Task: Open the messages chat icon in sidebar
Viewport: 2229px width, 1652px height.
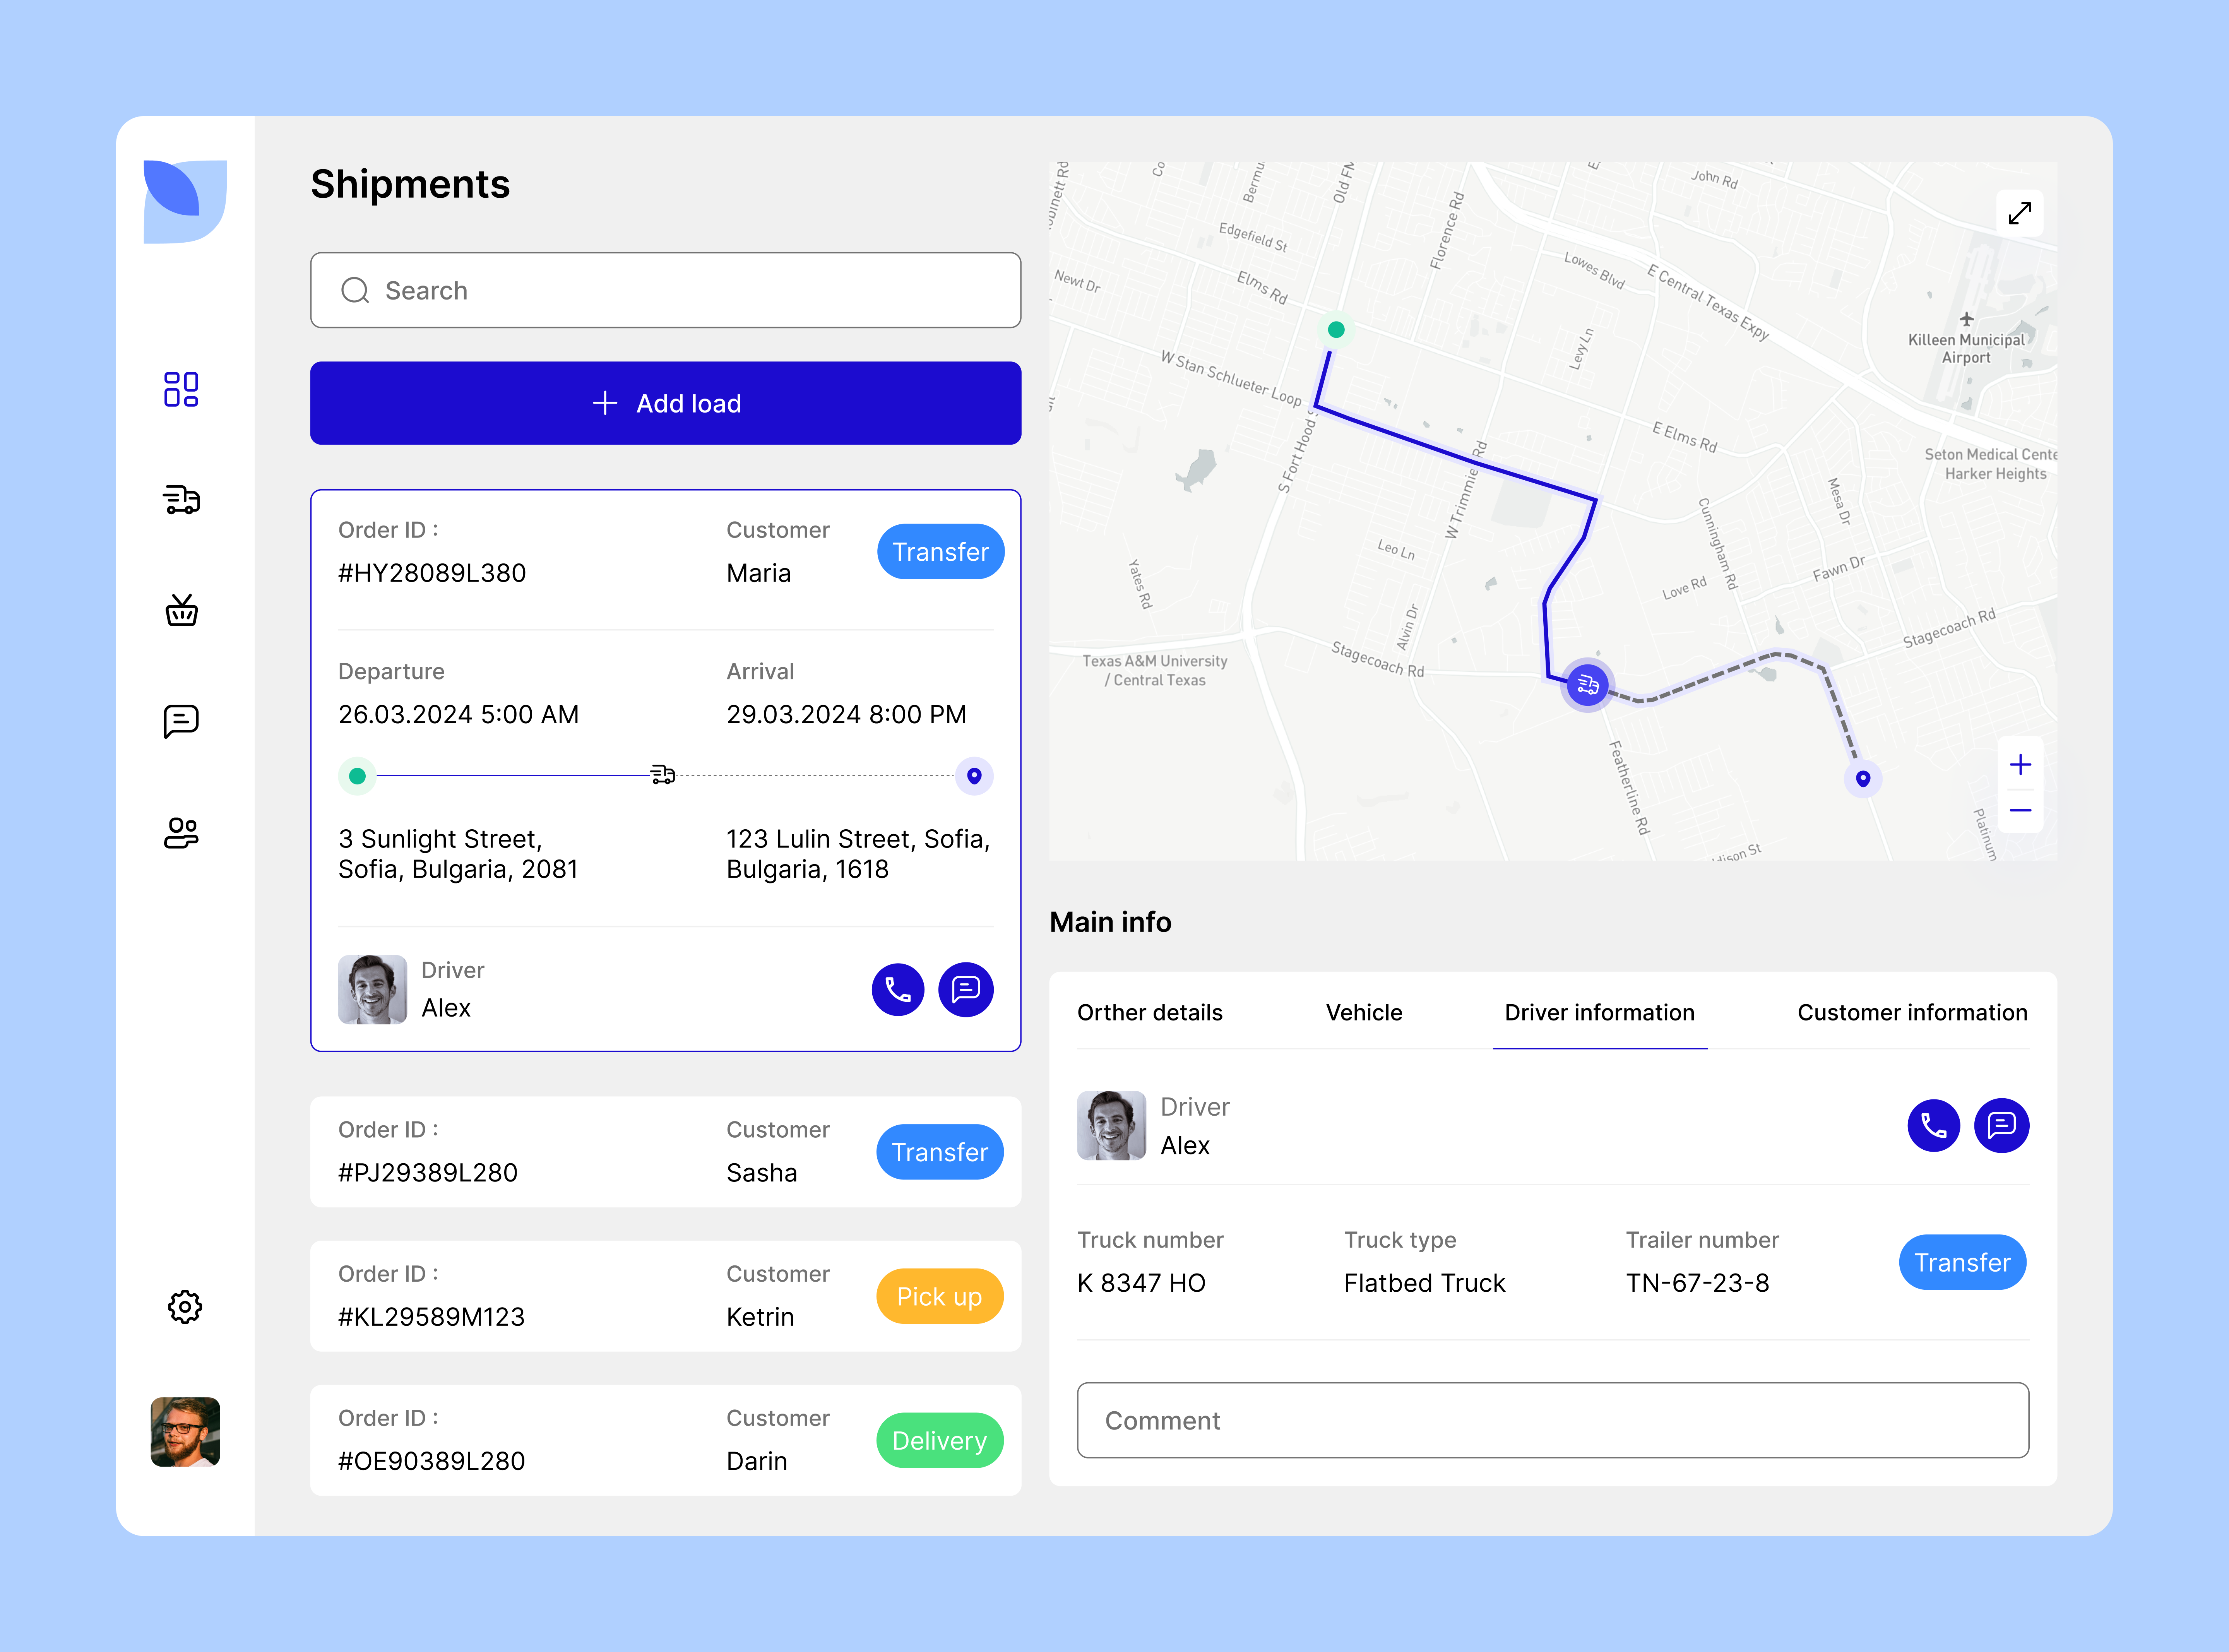Action: click(181, 721)
